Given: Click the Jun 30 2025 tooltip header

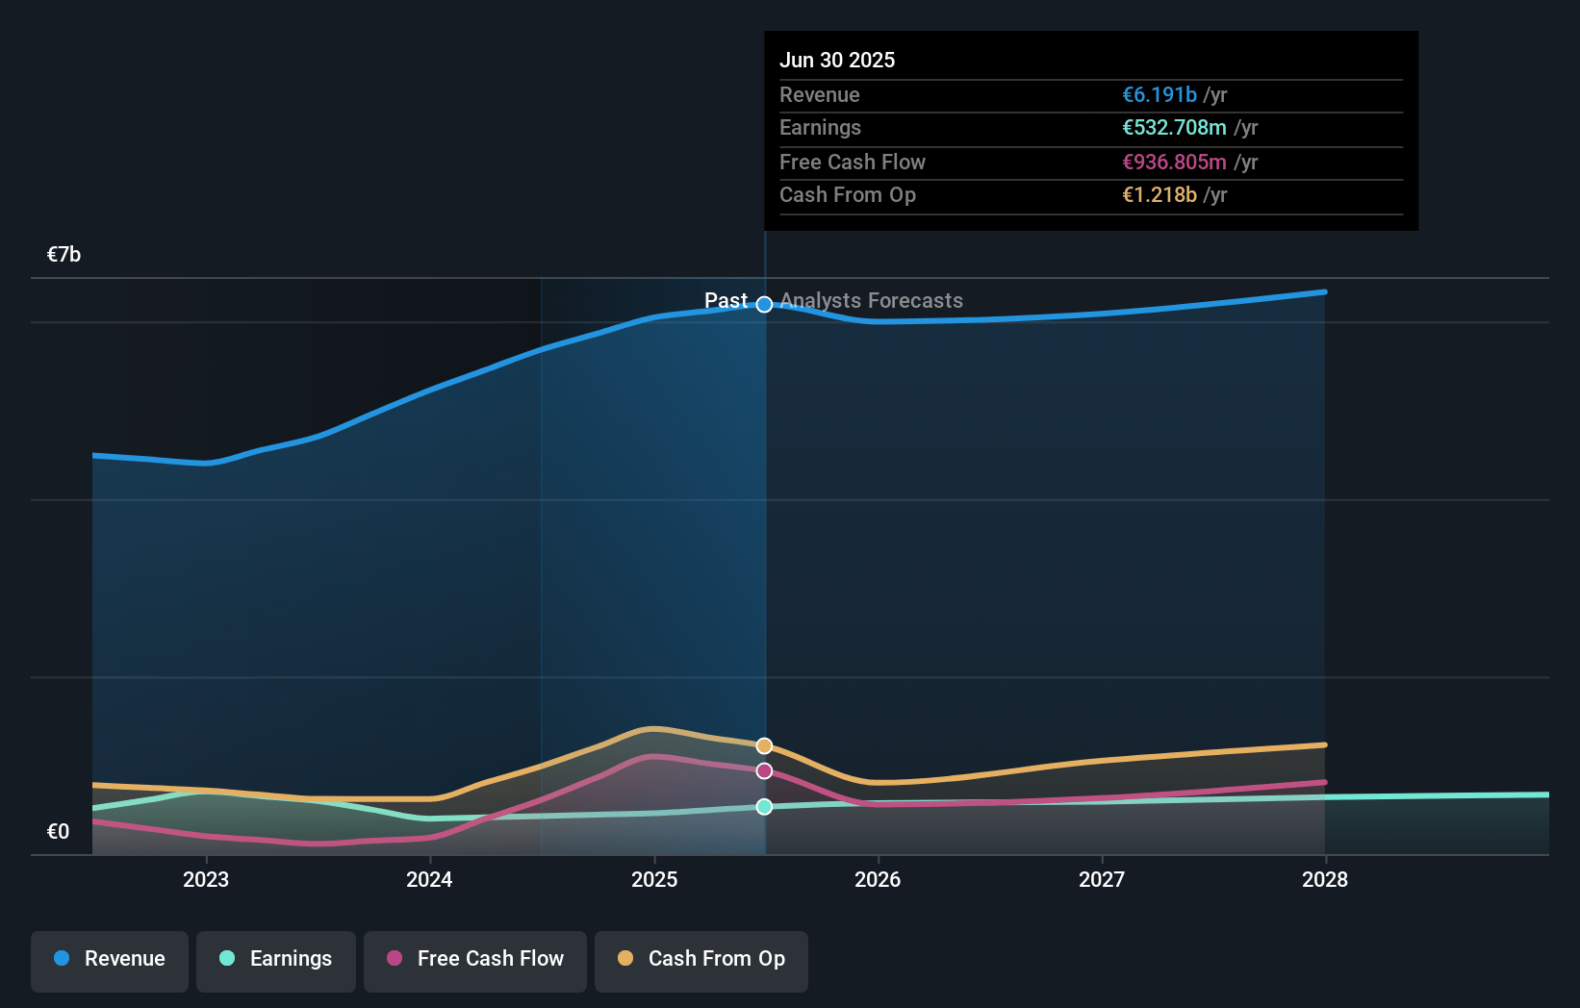Looking at the screenshot, I should pyautogui.click(x=837, y=61).
